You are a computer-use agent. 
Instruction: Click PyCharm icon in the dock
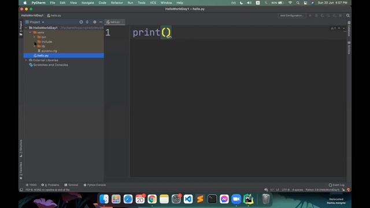point(248,199)
